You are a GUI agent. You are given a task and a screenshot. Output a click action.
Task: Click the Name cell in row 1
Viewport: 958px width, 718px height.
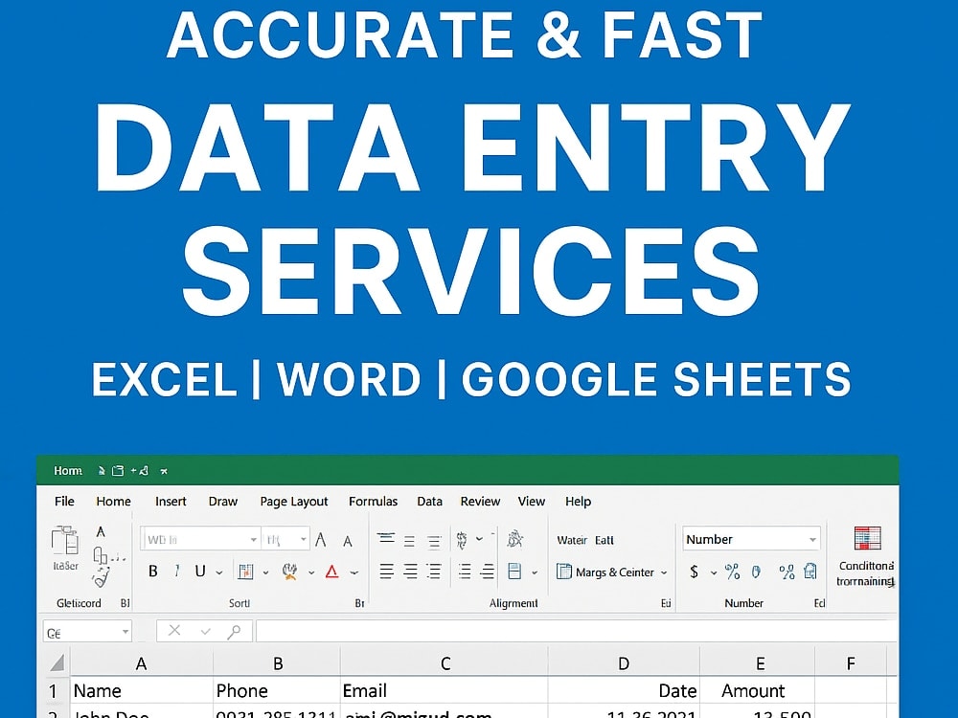point(142,690)
